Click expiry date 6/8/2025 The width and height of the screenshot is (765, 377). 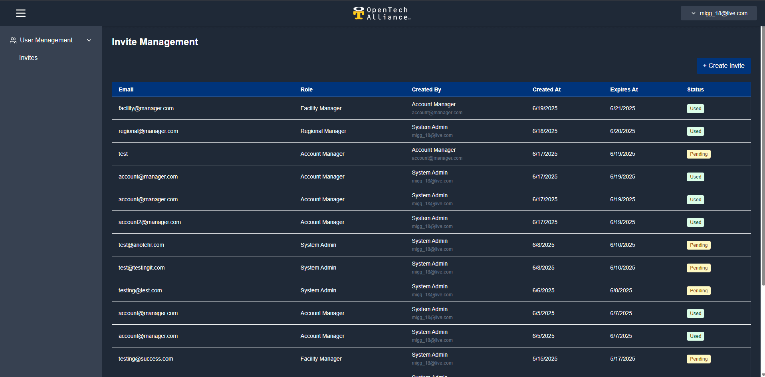tap(621, 290)
